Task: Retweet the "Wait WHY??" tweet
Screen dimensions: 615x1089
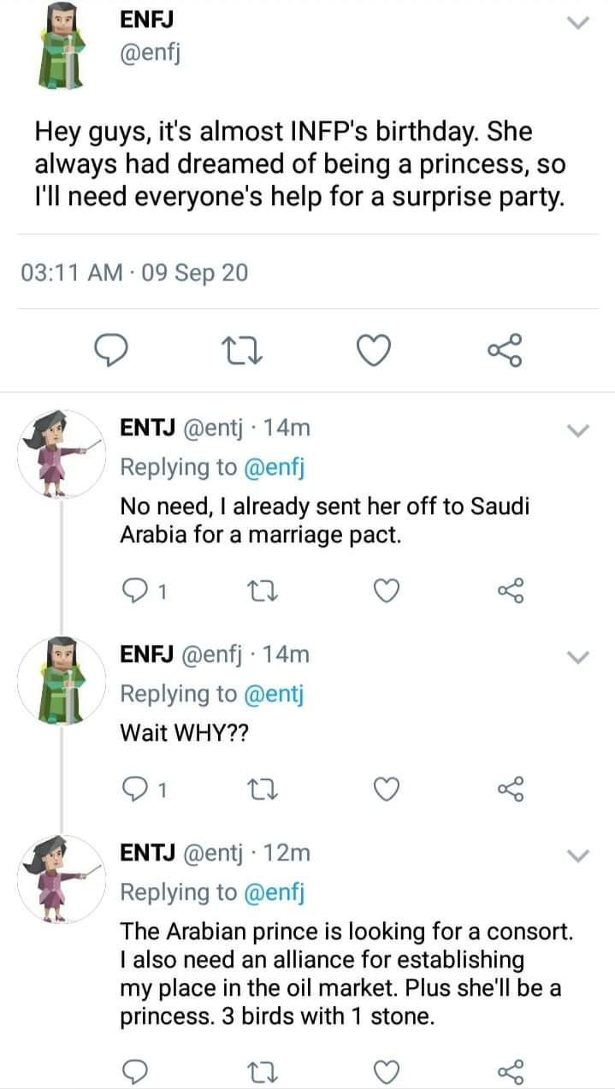Action: coord(258,790)
